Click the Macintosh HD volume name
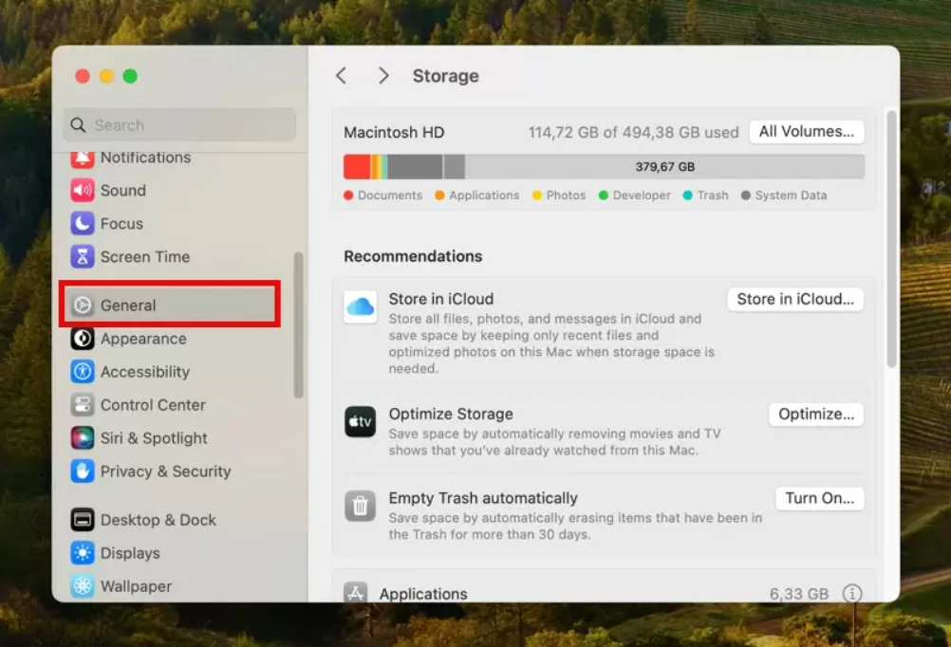 (394, 132)
